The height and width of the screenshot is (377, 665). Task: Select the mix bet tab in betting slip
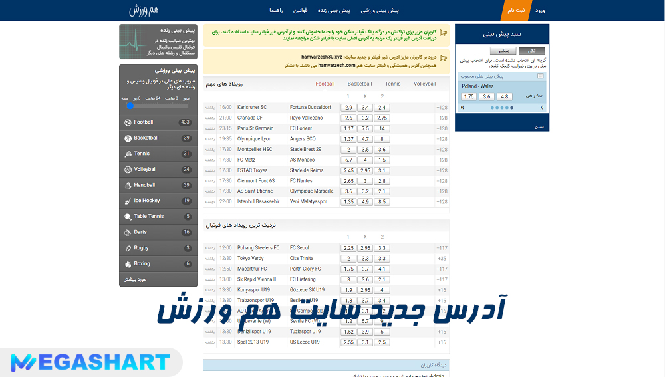click(x=503, y=51)
